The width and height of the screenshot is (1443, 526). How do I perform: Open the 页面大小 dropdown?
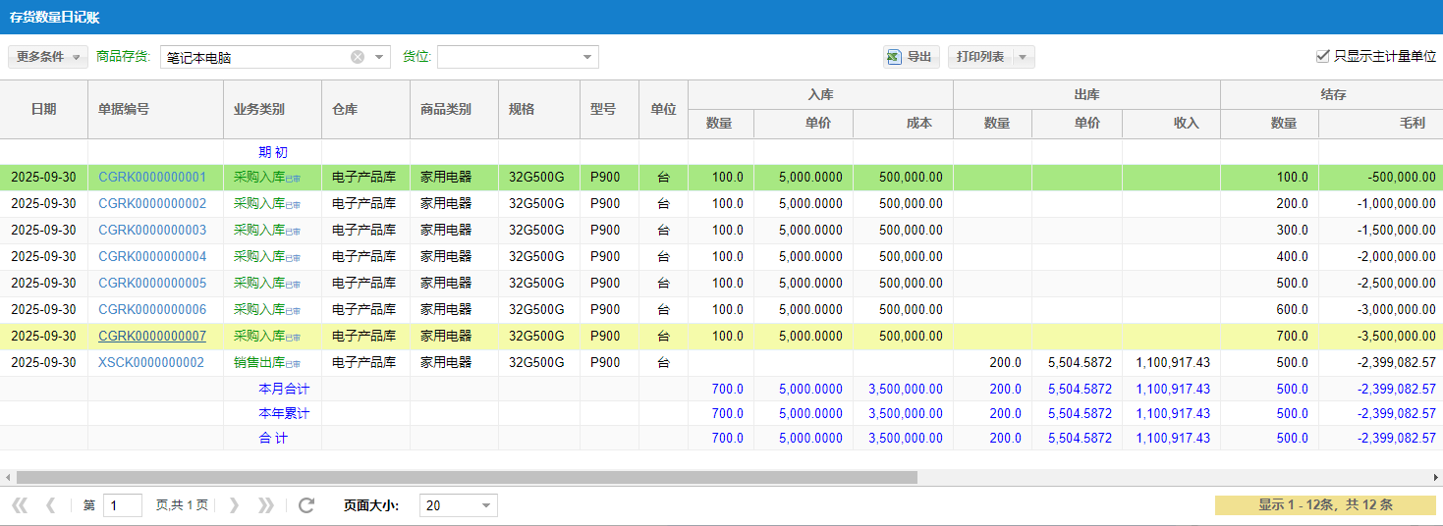pos(485,505)
